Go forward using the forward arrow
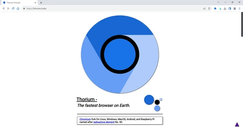Image resolution: width=243 pixels, height=137 pixels. click(8, 8)
